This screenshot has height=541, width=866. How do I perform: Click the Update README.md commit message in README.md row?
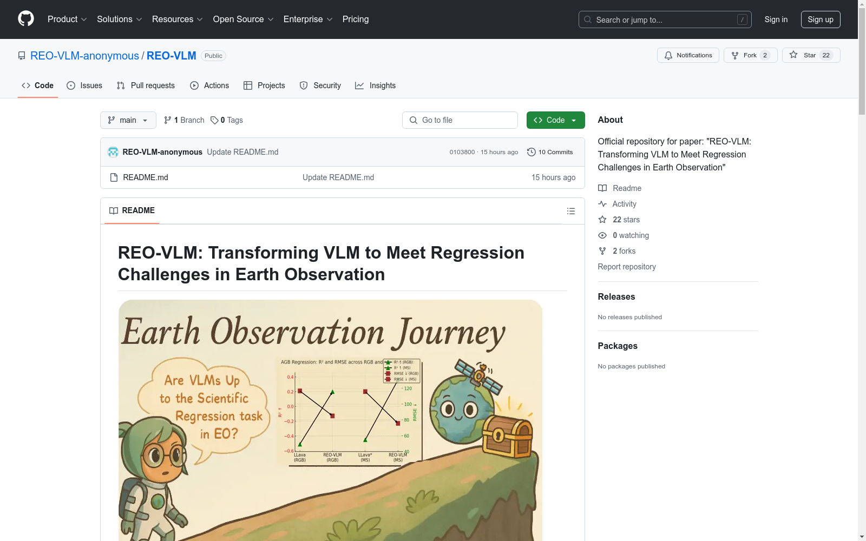(338, 177)
